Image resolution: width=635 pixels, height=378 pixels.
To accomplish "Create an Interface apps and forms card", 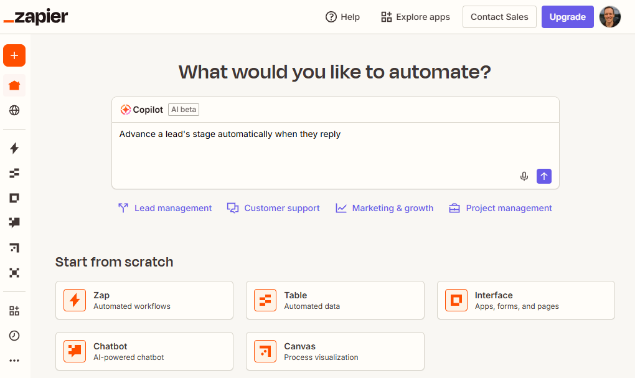I will pyautogui.click(x=525, y=300).
